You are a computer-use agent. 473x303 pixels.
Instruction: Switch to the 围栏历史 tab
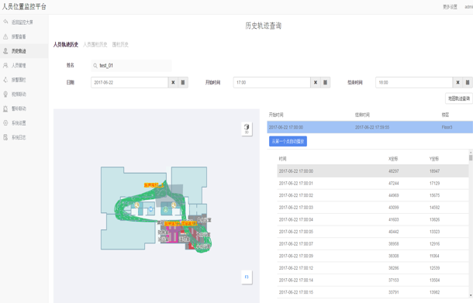[120, 45]
